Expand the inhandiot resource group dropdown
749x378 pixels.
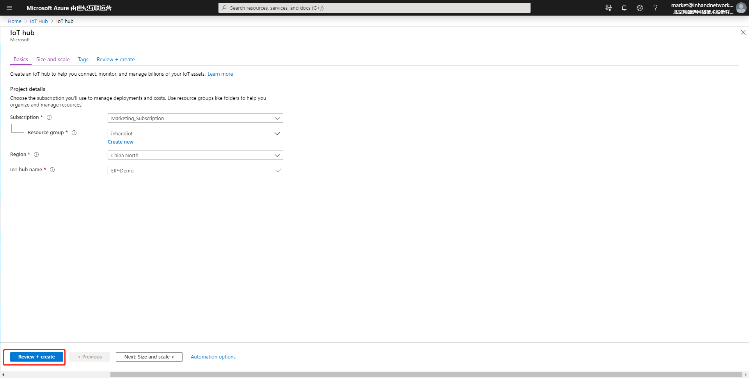pyautogui.click(x=195, y=133)
